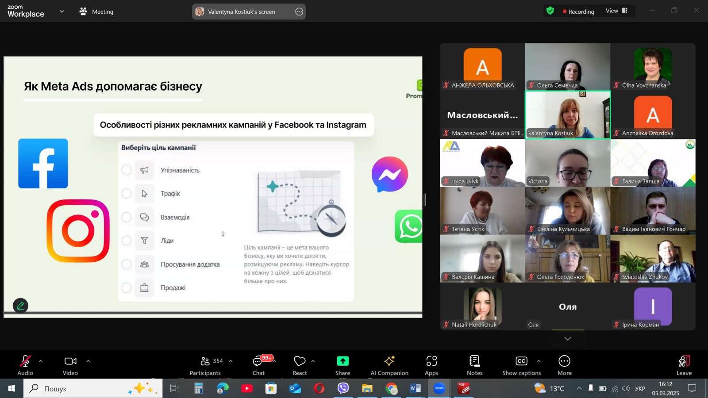Open the red PDF reader taskbar icon
This screenshot has width=708, height=398.
pyautogui.click(x=463, y=388)
